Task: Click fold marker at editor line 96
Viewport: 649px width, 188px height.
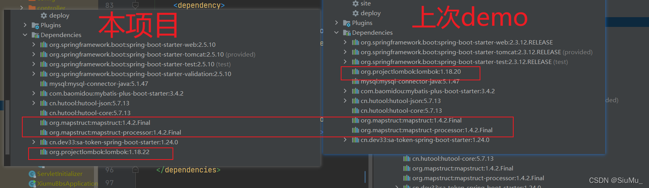Action: (135, 170)
